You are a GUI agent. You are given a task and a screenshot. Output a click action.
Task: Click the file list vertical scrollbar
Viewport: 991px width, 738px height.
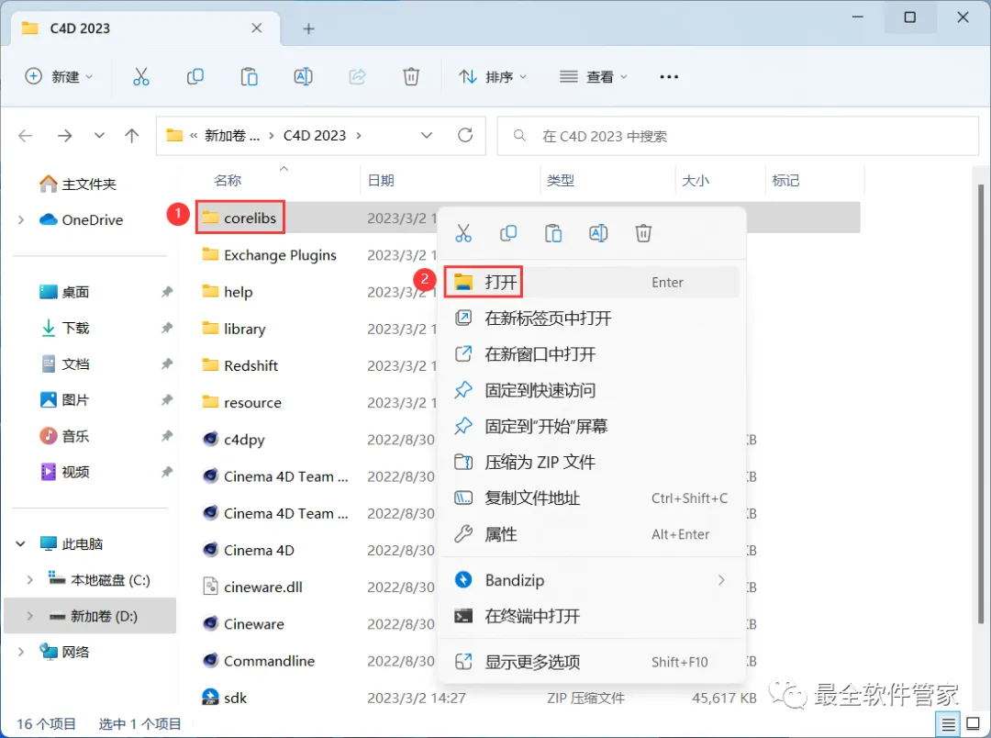tap(981, 405)
